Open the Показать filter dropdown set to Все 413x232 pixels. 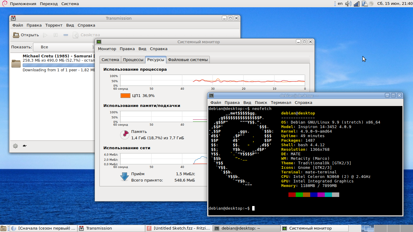coord(63,47)
